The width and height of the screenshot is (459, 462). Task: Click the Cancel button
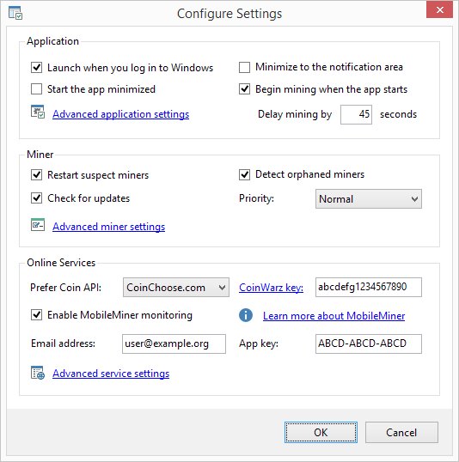click(x=401, y=432)
